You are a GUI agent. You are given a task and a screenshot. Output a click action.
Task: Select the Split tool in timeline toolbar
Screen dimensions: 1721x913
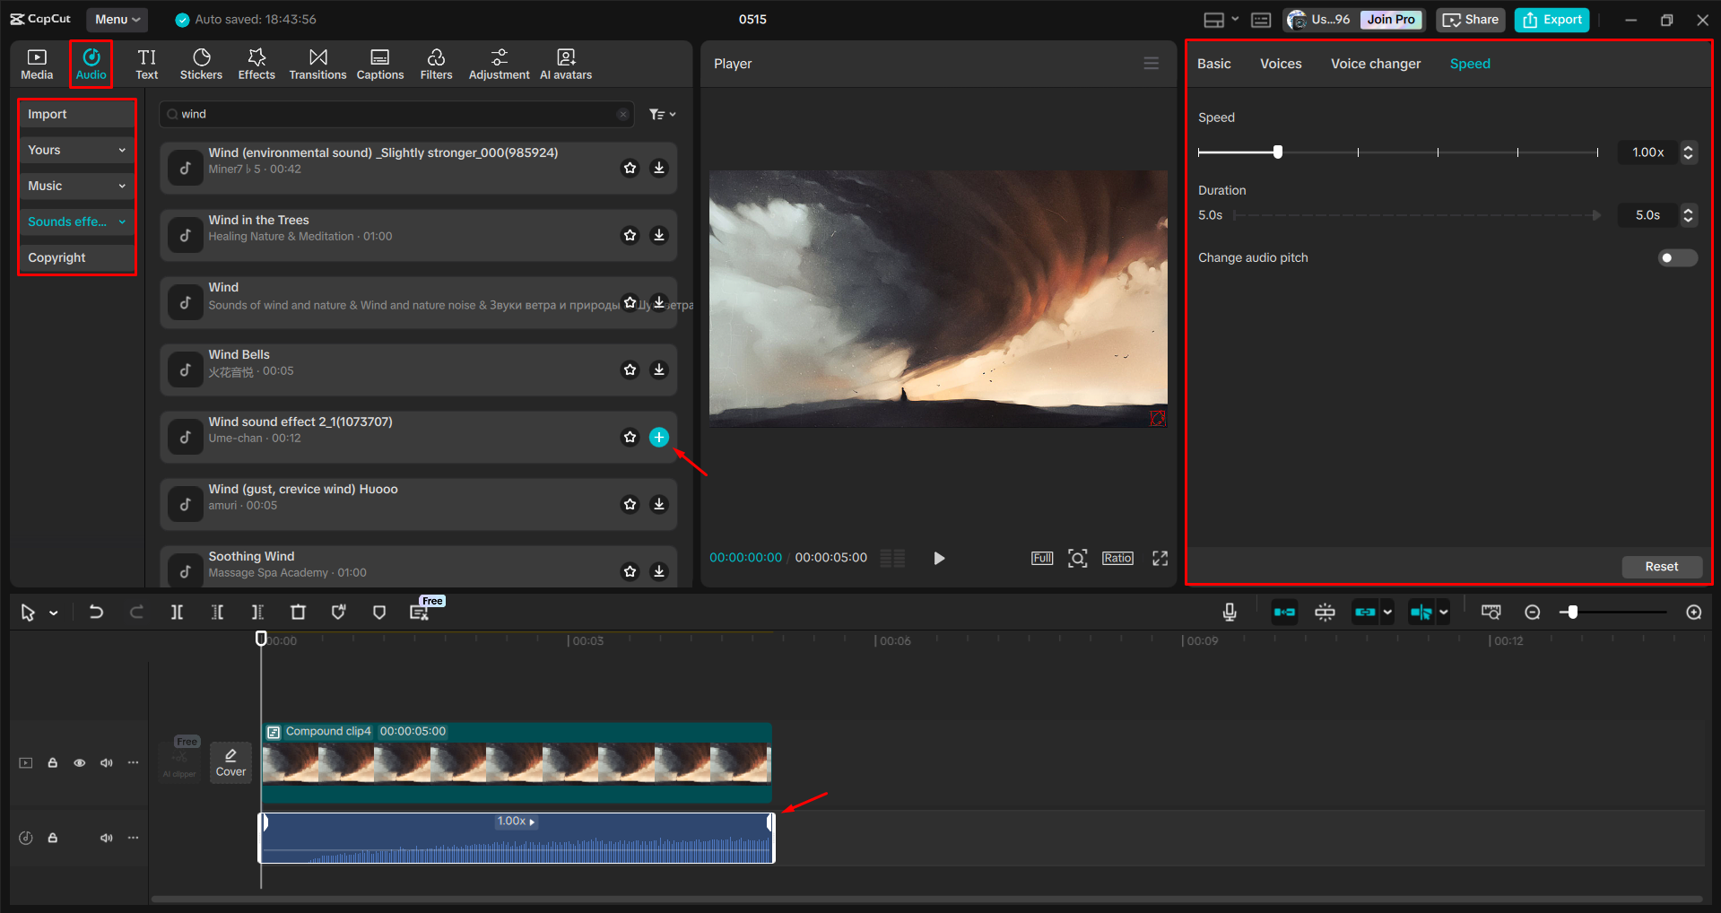(177, 612)
